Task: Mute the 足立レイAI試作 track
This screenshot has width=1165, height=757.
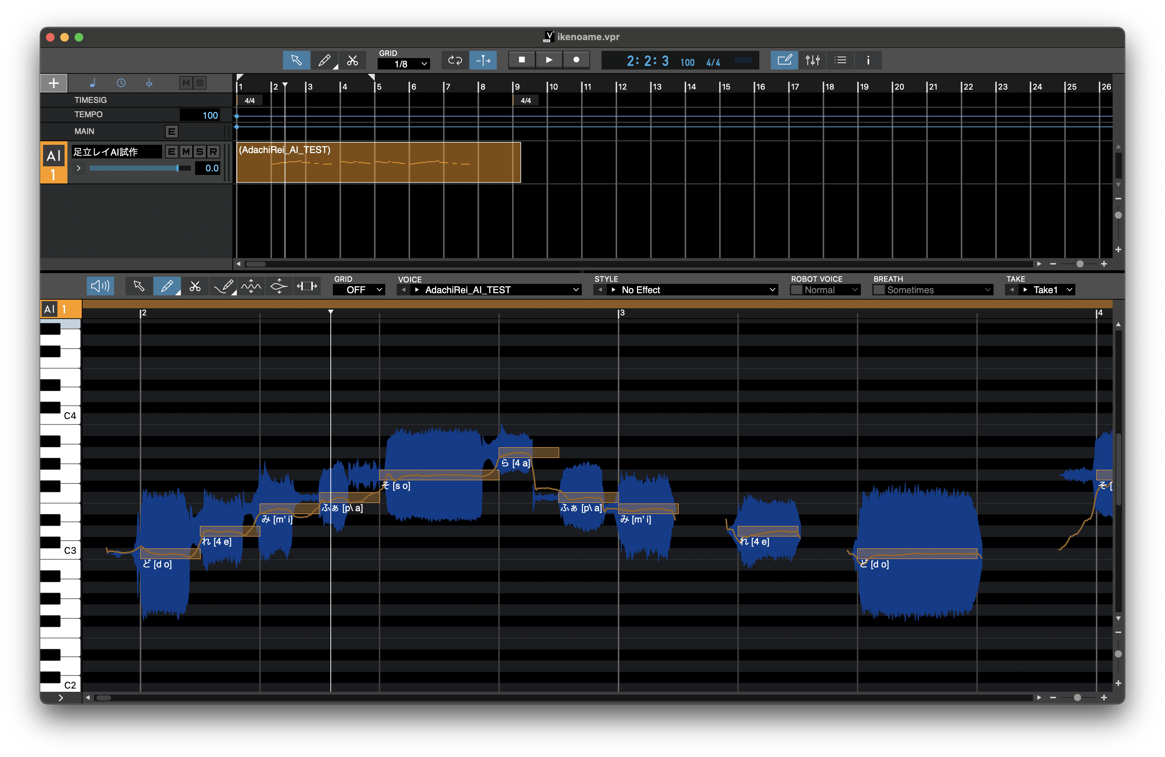Action: [186, 152]
